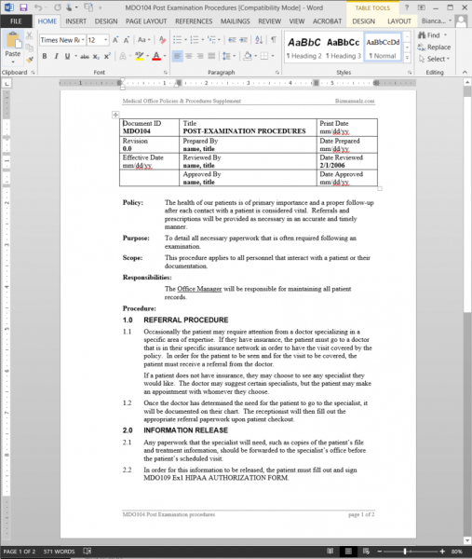Switch to Read Mode view in status bar
This screenshot has height=559, width=472.
point(330,552)
